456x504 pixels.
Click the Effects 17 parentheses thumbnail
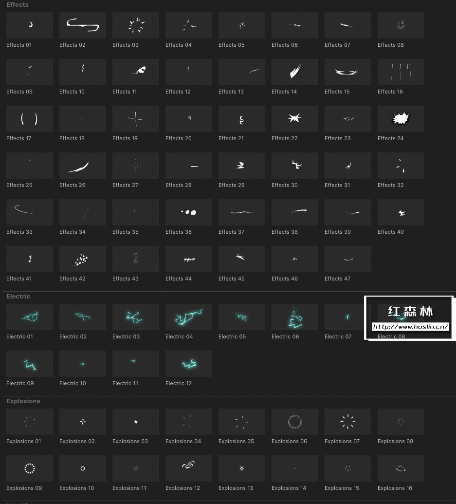pos(30,119)
